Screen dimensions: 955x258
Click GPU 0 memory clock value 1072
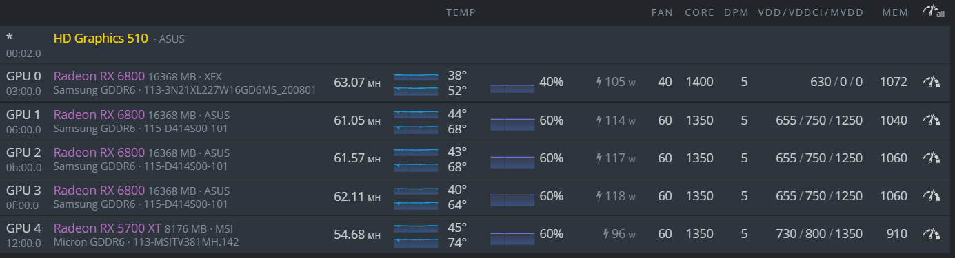pyautogui.click(x=894, y=83)
